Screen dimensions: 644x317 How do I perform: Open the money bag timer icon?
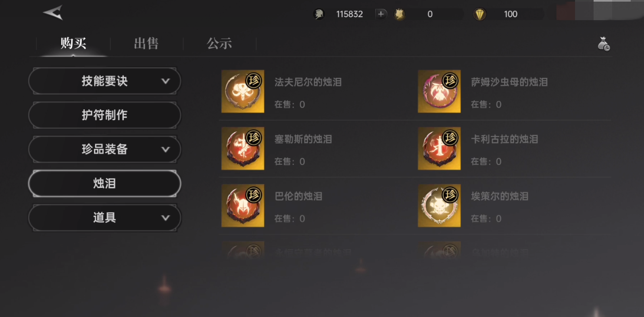(603, 44)
